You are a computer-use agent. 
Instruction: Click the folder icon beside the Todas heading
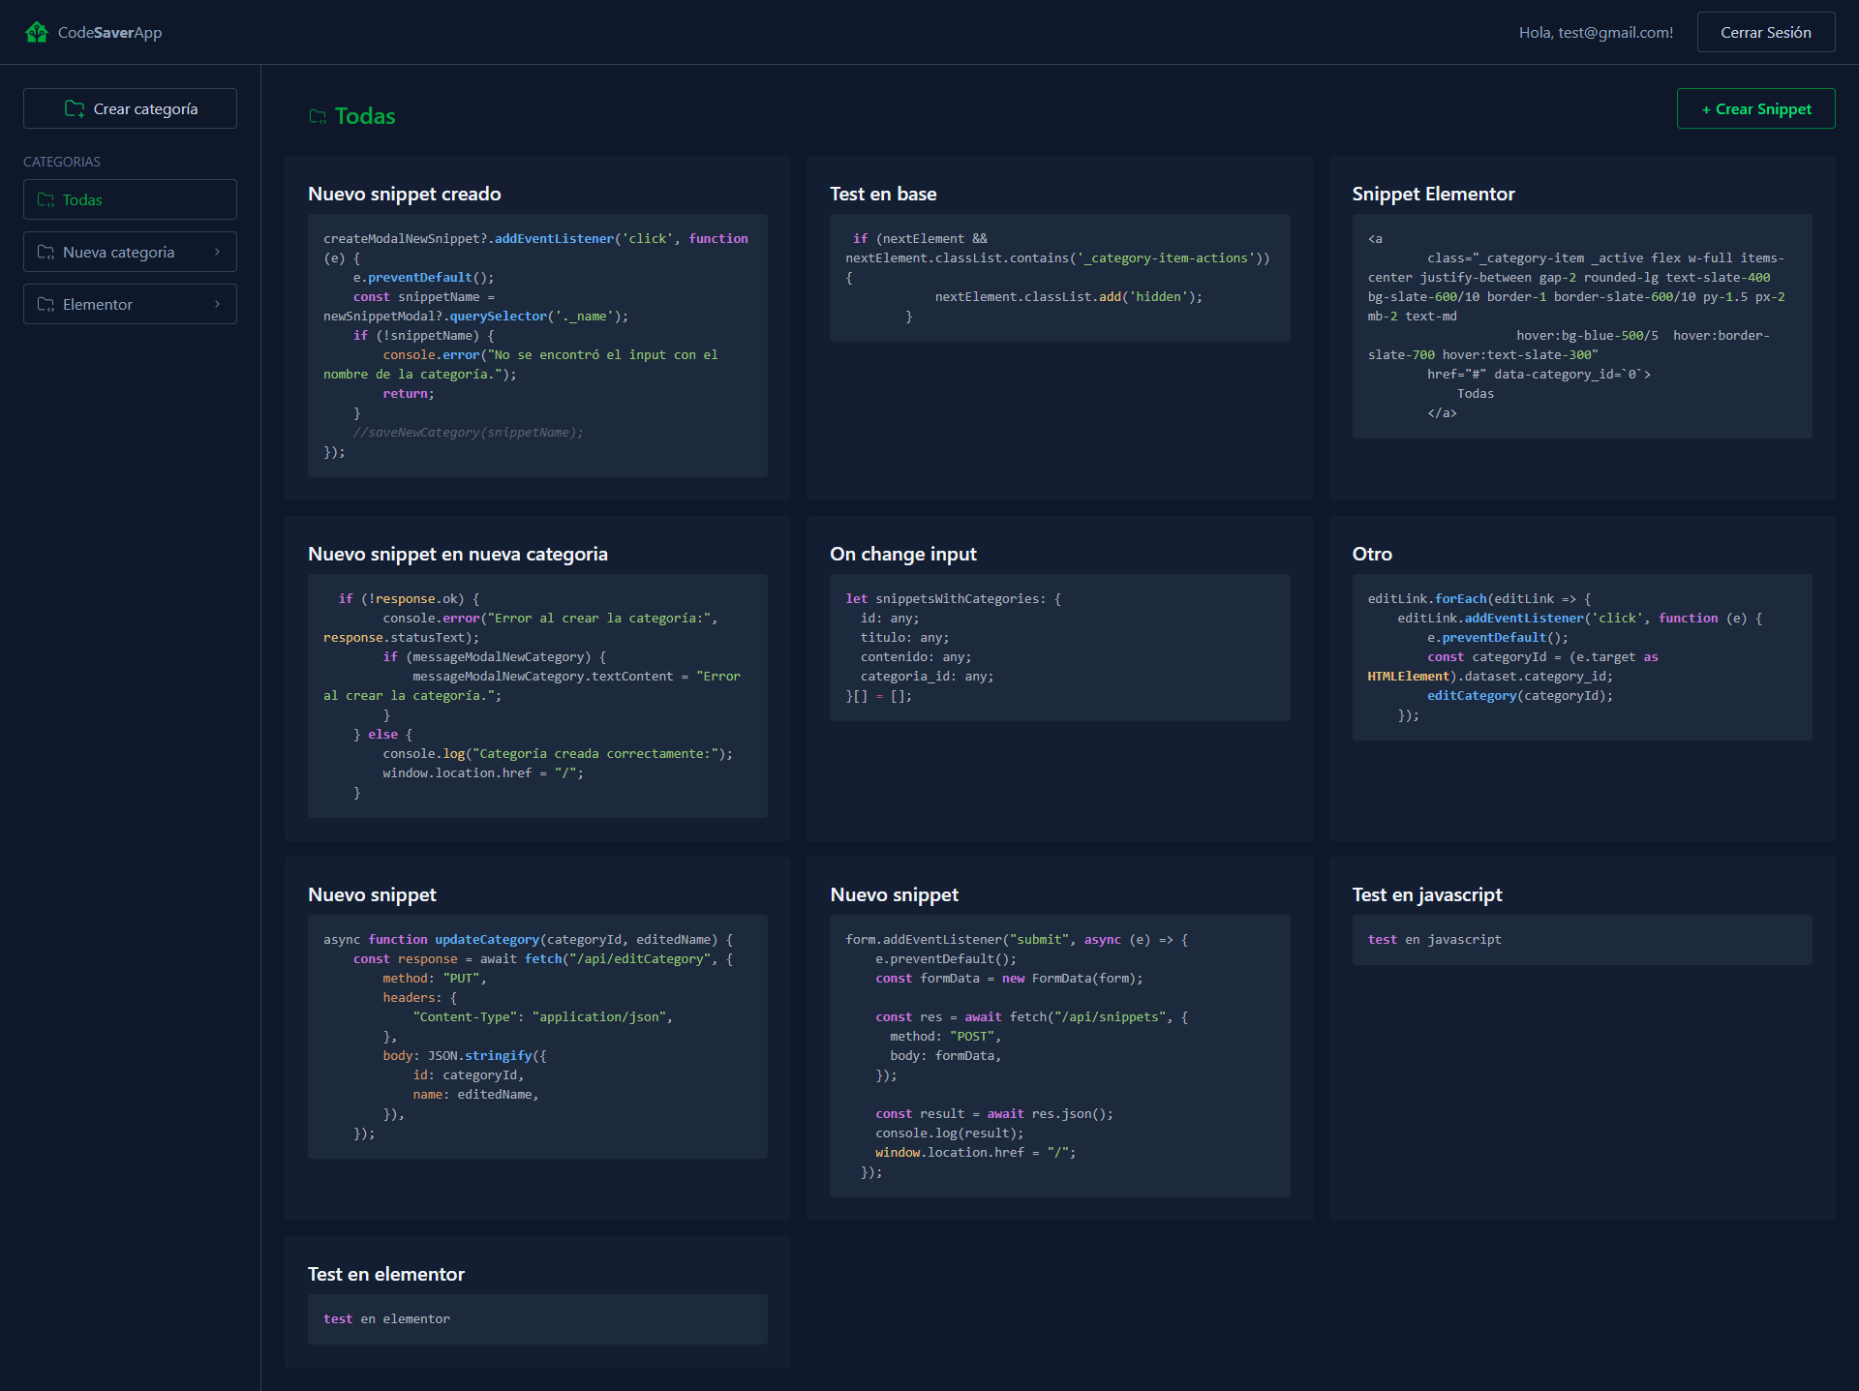[x=318, y=116]
